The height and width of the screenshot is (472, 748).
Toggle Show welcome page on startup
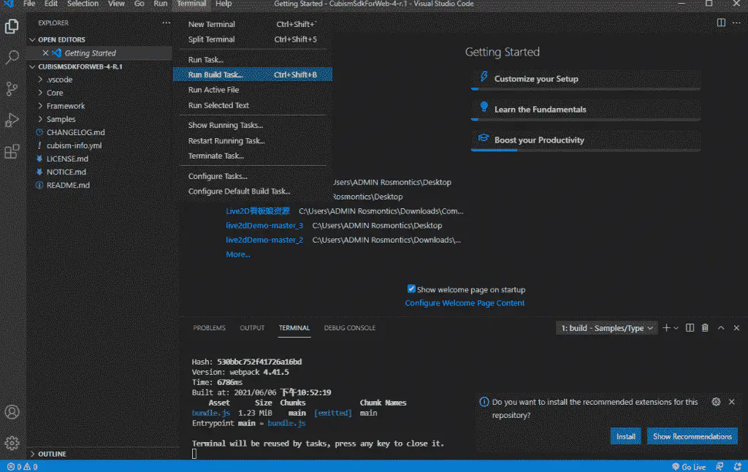(x=411, y=289)
